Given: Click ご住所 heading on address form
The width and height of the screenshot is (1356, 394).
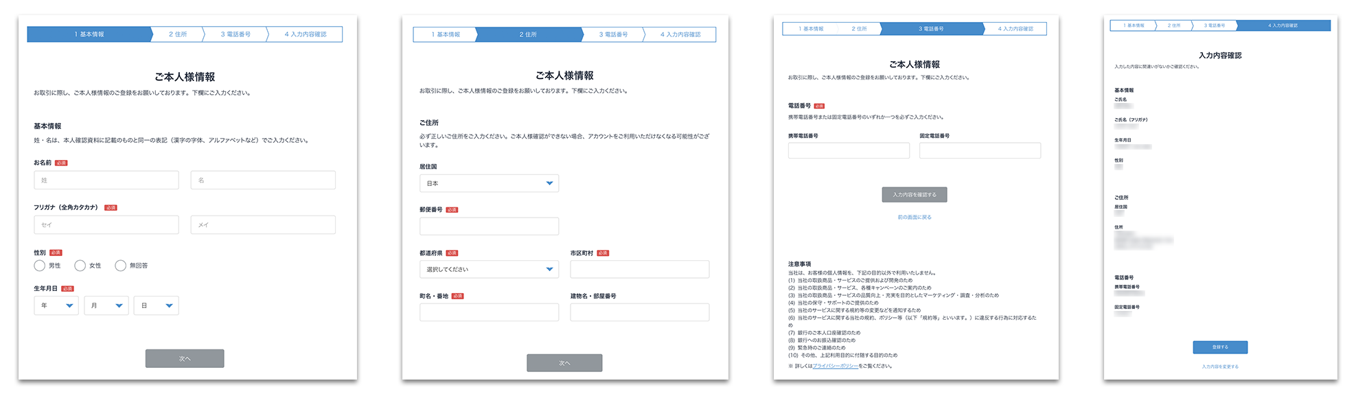Looking at the screenshot, I should pyautogui.click(x=429, y=123).
